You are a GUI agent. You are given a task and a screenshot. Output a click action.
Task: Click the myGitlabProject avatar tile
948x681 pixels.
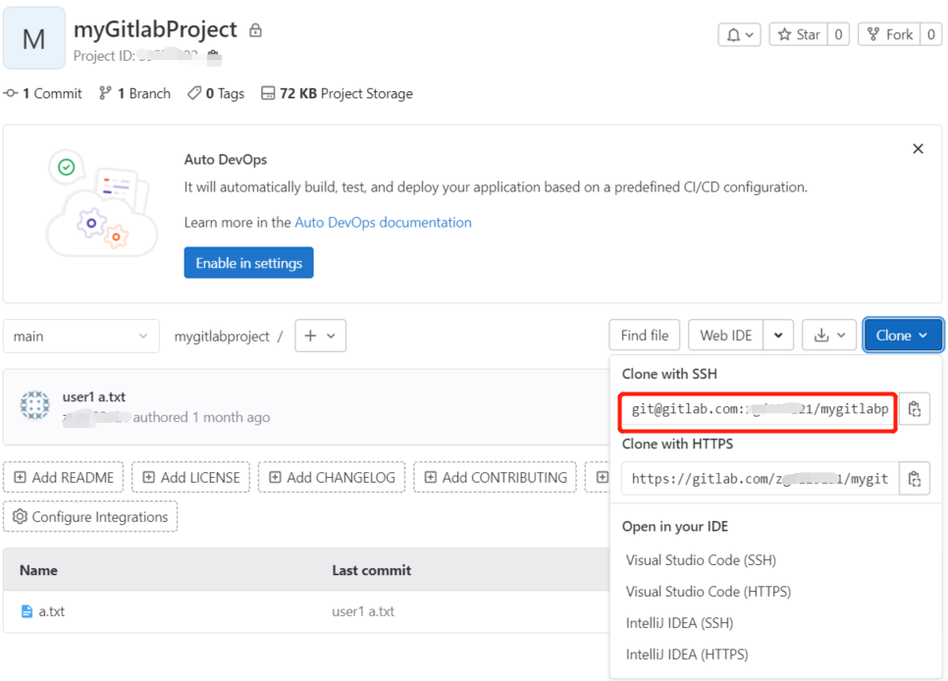click(x=33, y=38)
